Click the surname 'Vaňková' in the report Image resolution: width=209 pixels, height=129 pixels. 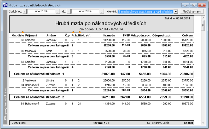pyautogui.click(x=31, y=80)
